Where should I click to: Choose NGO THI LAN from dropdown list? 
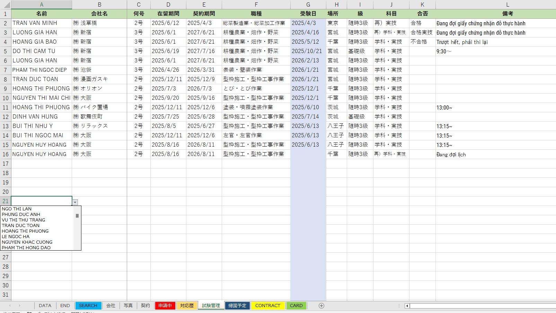coord(17,209)
